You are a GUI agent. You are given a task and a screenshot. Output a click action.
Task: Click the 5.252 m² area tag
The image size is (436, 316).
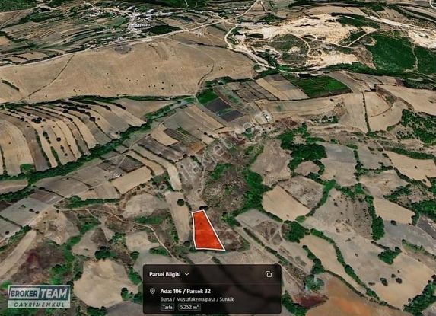tap(189, 307)
